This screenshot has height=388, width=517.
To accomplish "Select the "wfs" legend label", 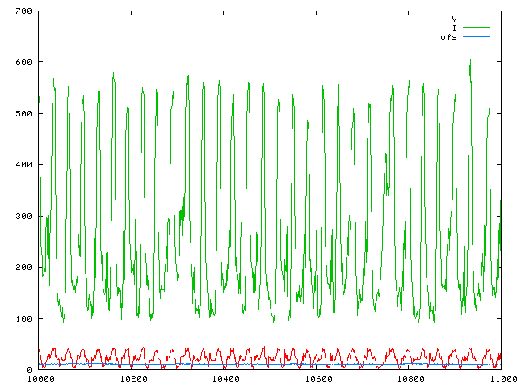I will [448, 37].
